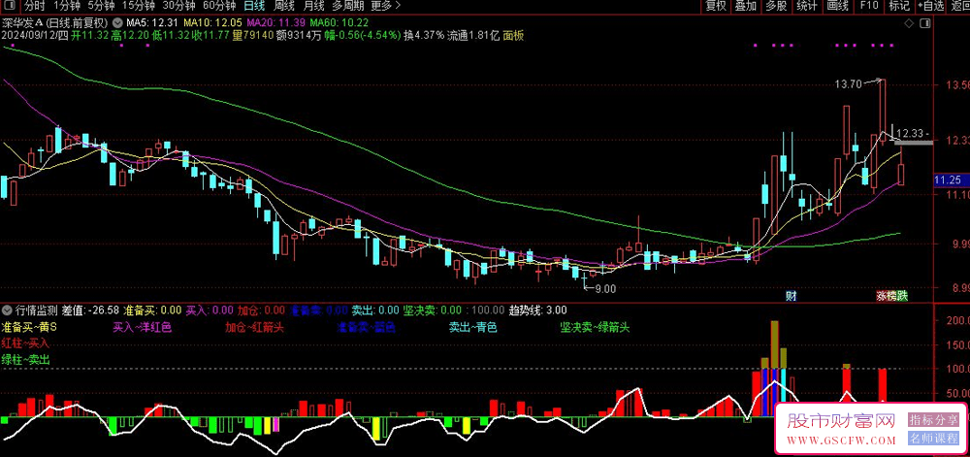The image size is (970, 457).
Task: Click the 深华发A stock title
Action: coord(20,23)
